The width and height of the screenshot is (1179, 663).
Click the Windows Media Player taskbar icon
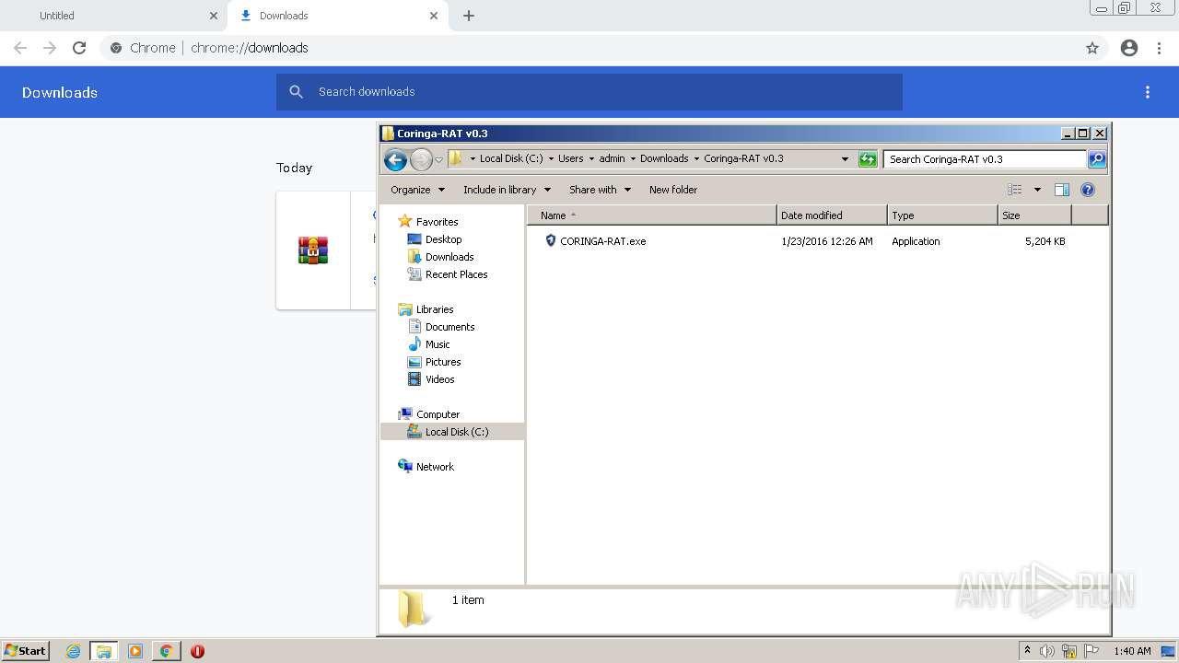135,651
